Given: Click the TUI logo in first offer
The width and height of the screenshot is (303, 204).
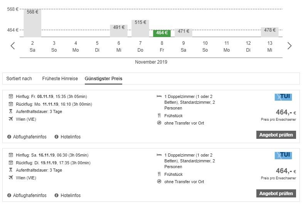Looking at the screenshot, I should click(x=283, y=97).
